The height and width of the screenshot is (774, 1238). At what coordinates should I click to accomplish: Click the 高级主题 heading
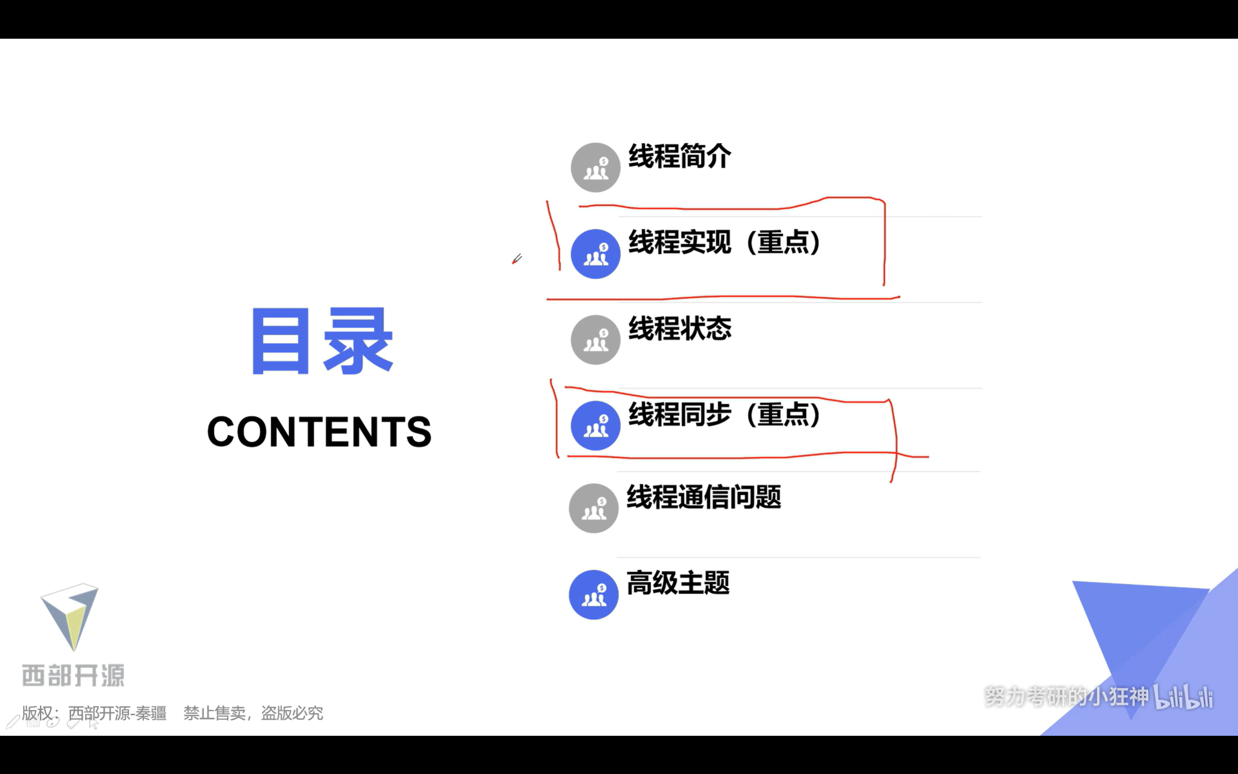(678, 583)
